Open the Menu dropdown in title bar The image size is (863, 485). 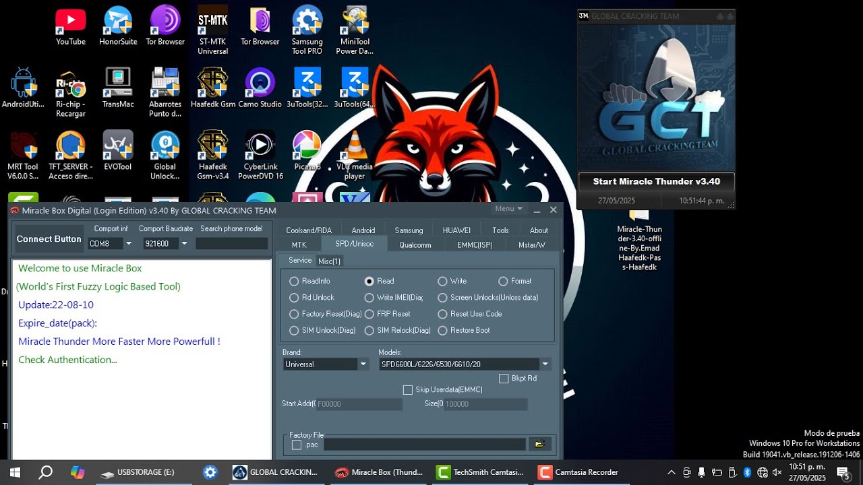click(508, 209)
